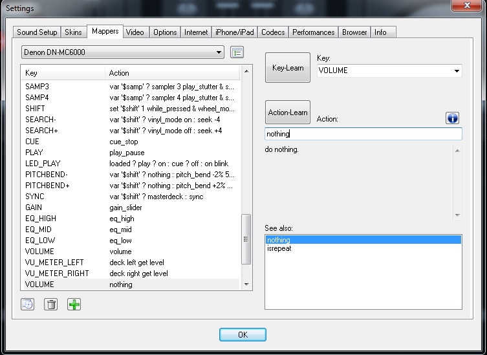Select the CUE mapping row
The width and height of the screenshot is (487, 355).
point(132,142)
